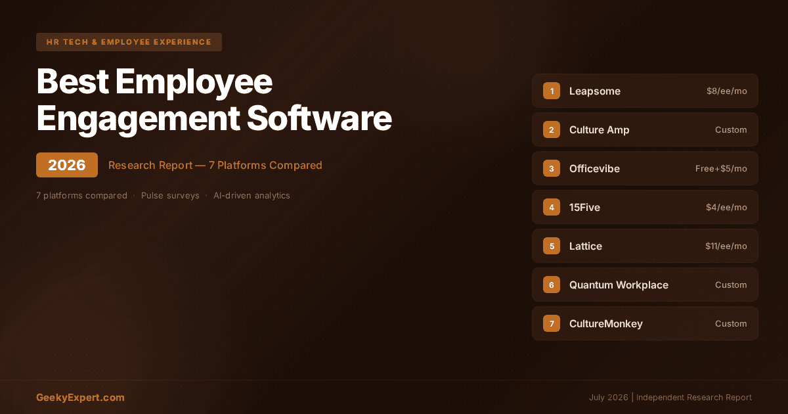
Task: Click the number 1 rank badge
Action: point(552,91)
